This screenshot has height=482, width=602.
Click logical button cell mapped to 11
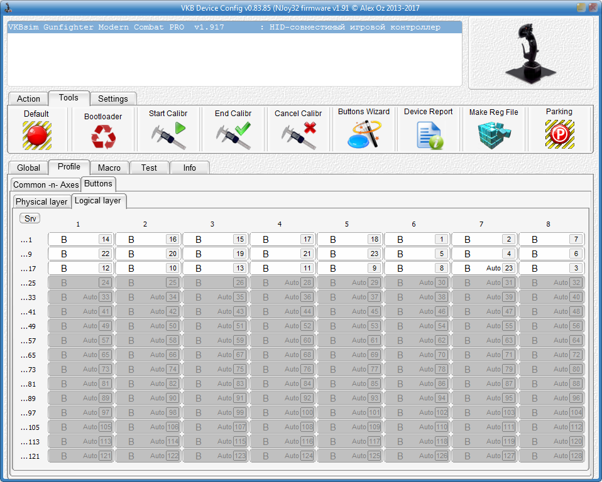tap(283, 269)
